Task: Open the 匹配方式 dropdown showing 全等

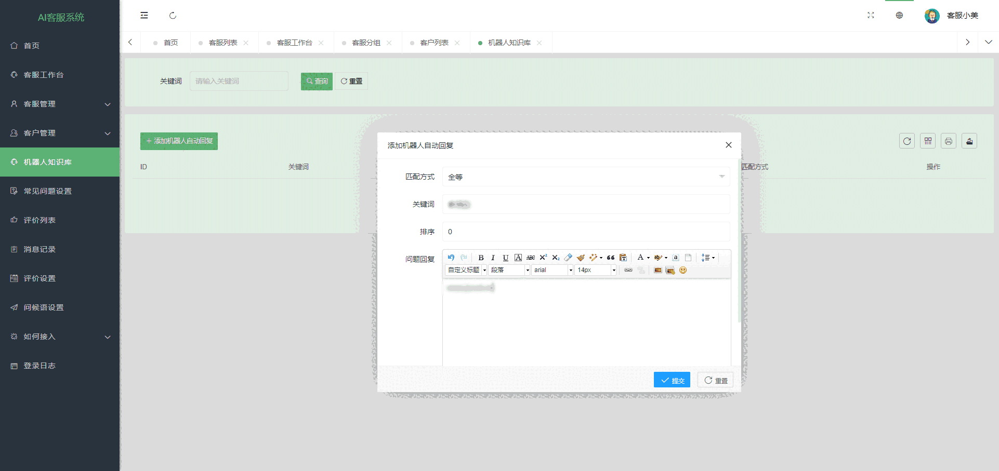Action: (x=586, y=177)
